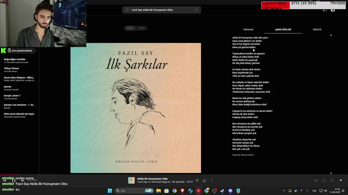Clear the search box with the X
The height and width of the screenshot is (195, 348).
(x=196, y=10)
